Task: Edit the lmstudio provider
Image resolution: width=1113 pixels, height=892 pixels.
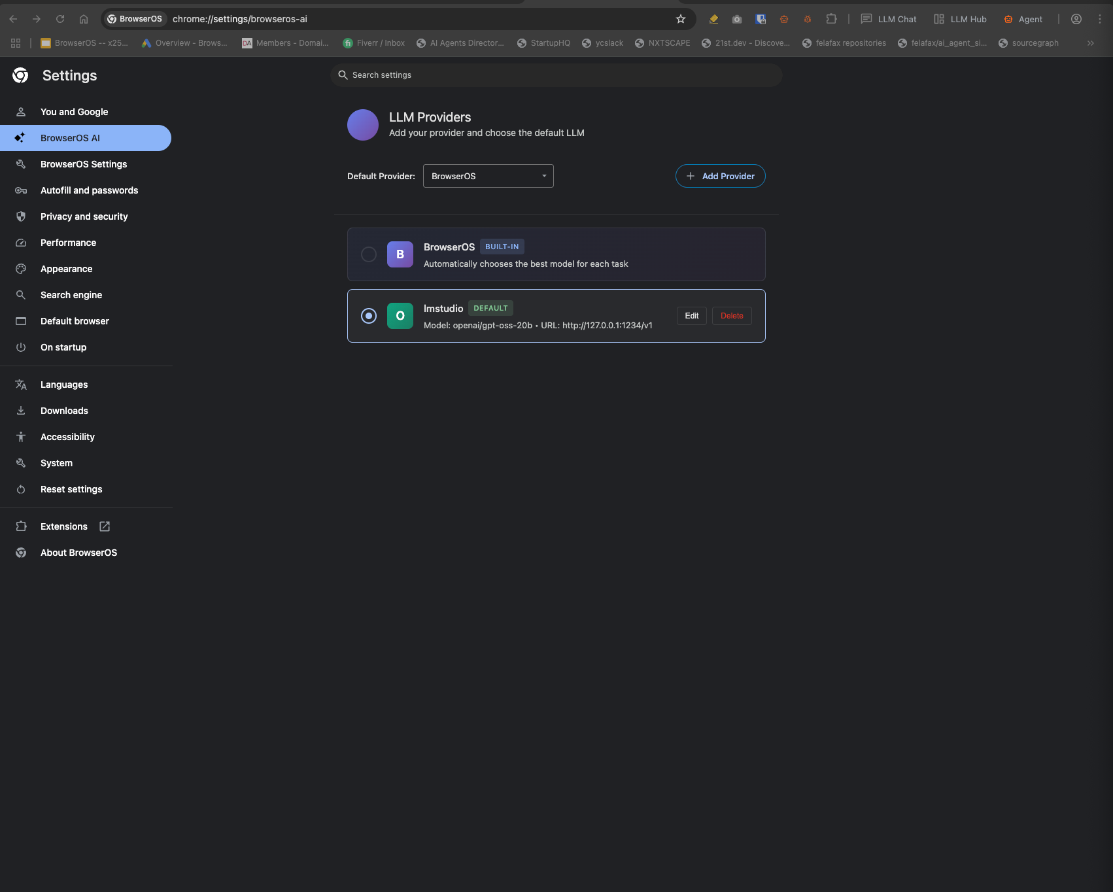Action: pos(691,316)
